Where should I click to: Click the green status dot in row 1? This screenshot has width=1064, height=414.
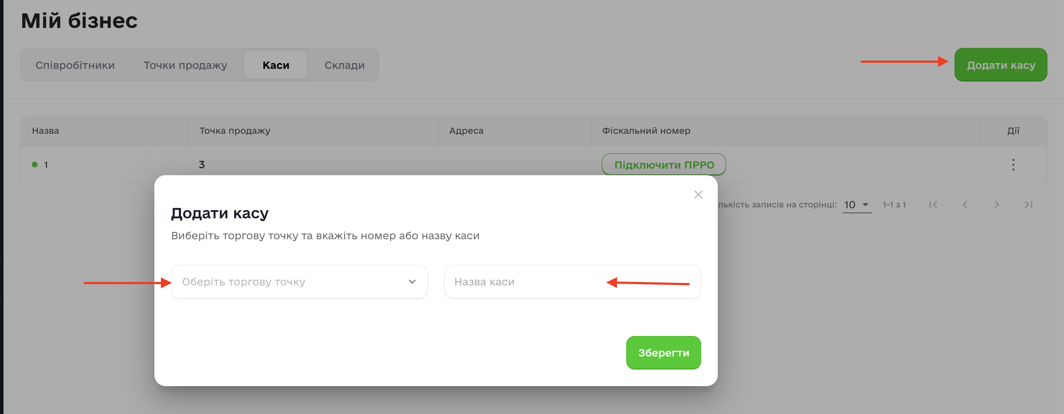[35, 165]
